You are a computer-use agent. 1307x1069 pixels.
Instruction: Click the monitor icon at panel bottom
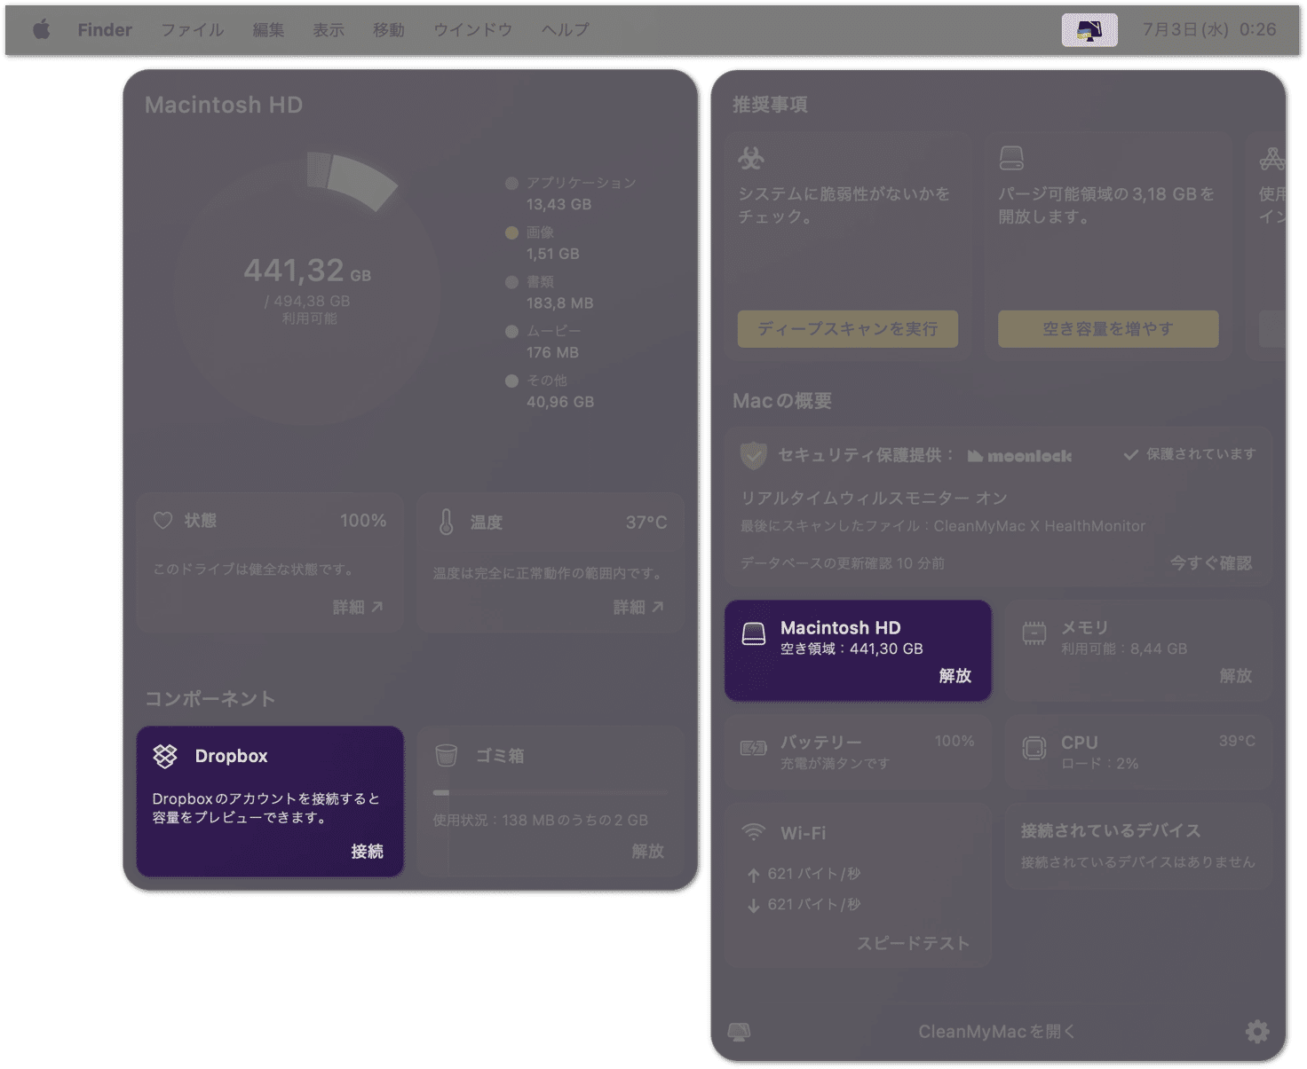(x=739, y=1031)
